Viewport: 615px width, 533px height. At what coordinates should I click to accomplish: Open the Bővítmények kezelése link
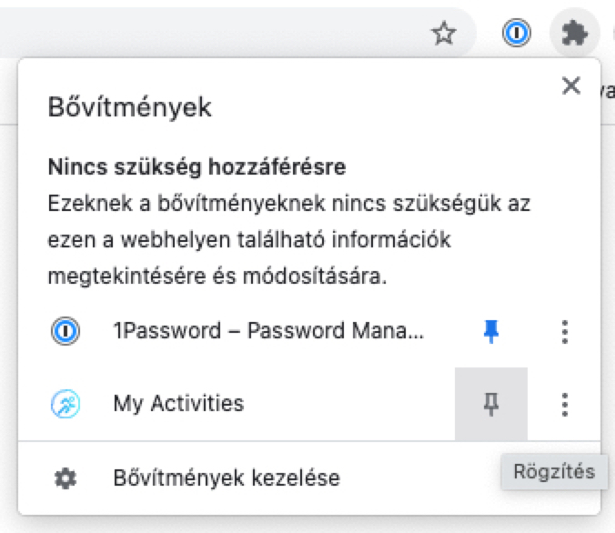pyautogui.click(x=226, y=478)
